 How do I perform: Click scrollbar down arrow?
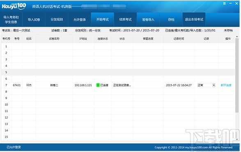237,139
